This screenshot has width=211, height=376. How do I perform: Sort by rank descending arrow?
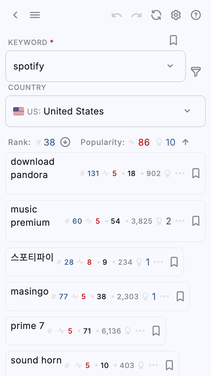tap(65, 142)
